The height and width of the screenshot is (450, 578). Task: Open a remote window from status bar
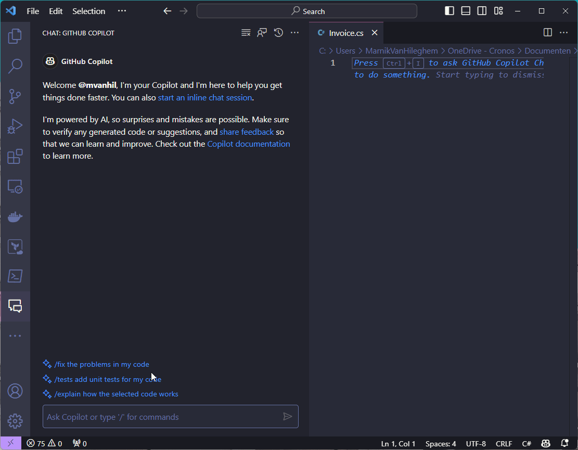pos(11,443)
